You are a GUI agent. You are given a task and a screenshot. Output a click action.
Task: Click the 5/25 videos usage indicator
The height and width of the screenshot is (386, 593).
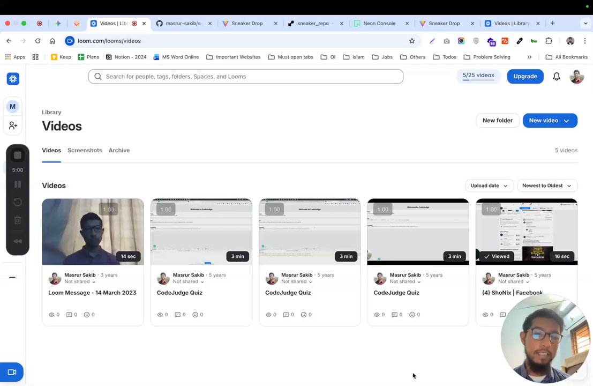pyautogui.click(x=478, y=76)
